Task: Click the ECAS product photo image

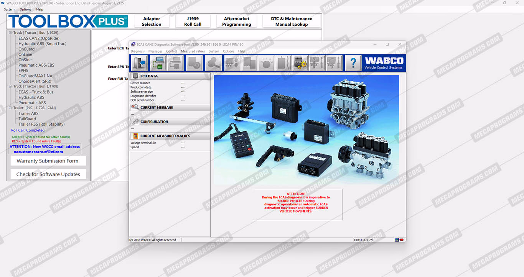Action: tap(306, 129)
